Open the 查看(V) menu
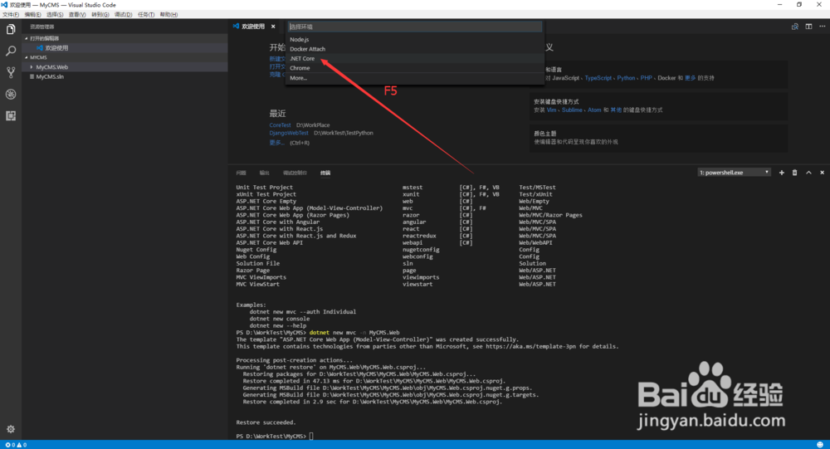 click(77, 15)
